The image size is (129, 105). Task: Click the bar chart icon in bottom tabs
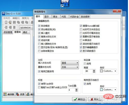[x=28, y=94]
